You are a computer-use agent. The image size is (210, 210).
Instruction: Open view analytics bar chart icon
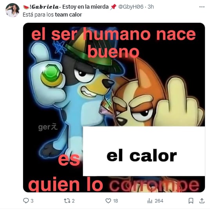pyautogui.click(x=150, y=201)
